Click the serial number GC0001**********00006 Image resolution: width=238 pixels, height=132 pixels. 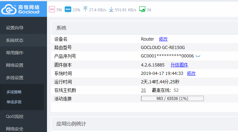pyautogui.click(x=167, y=56)
